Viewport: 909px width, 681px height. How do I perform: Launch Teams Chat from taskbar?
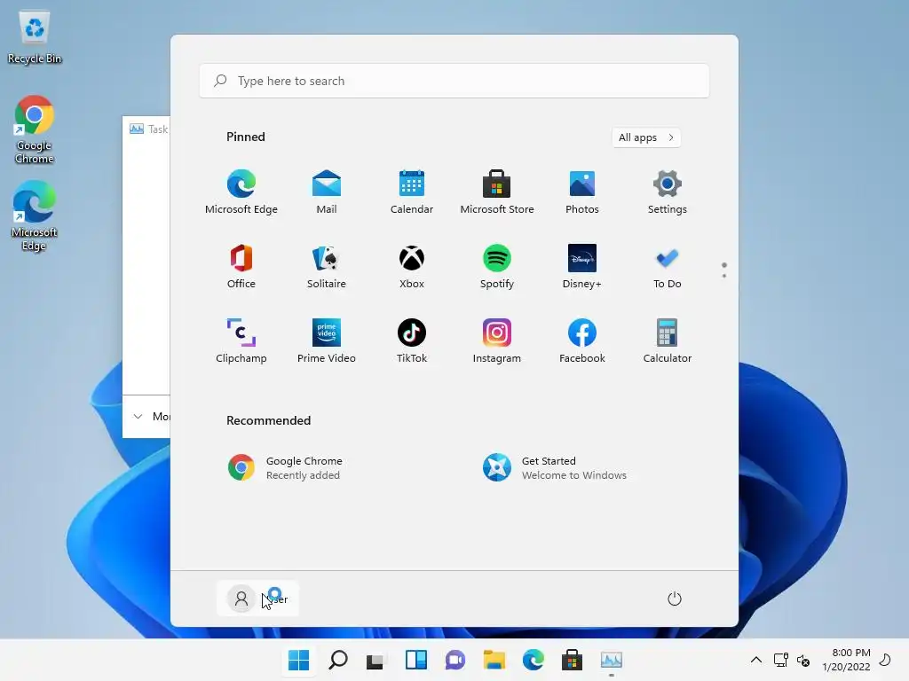pyautogui.click(x=455, y=660)
